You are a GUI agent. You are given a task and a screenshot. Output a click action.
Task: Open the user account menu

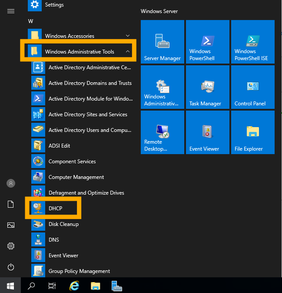pos(11,183)
